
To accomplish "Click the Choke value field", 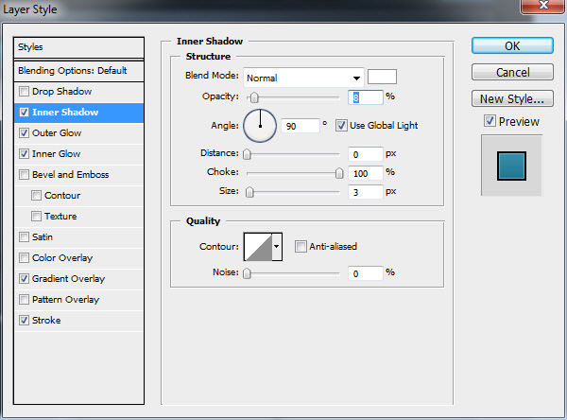I will point(365,173).
